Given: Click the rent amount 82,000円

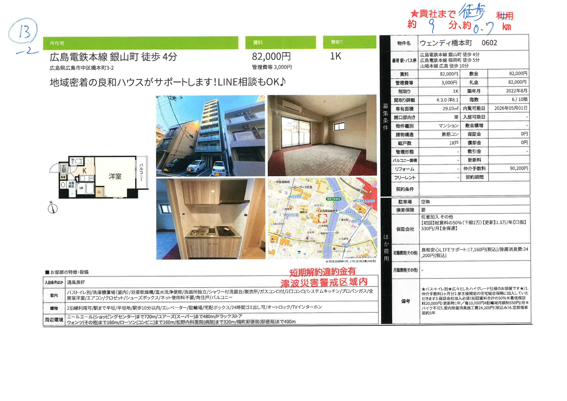Looking at the screenshot, I should pos(272,57).
